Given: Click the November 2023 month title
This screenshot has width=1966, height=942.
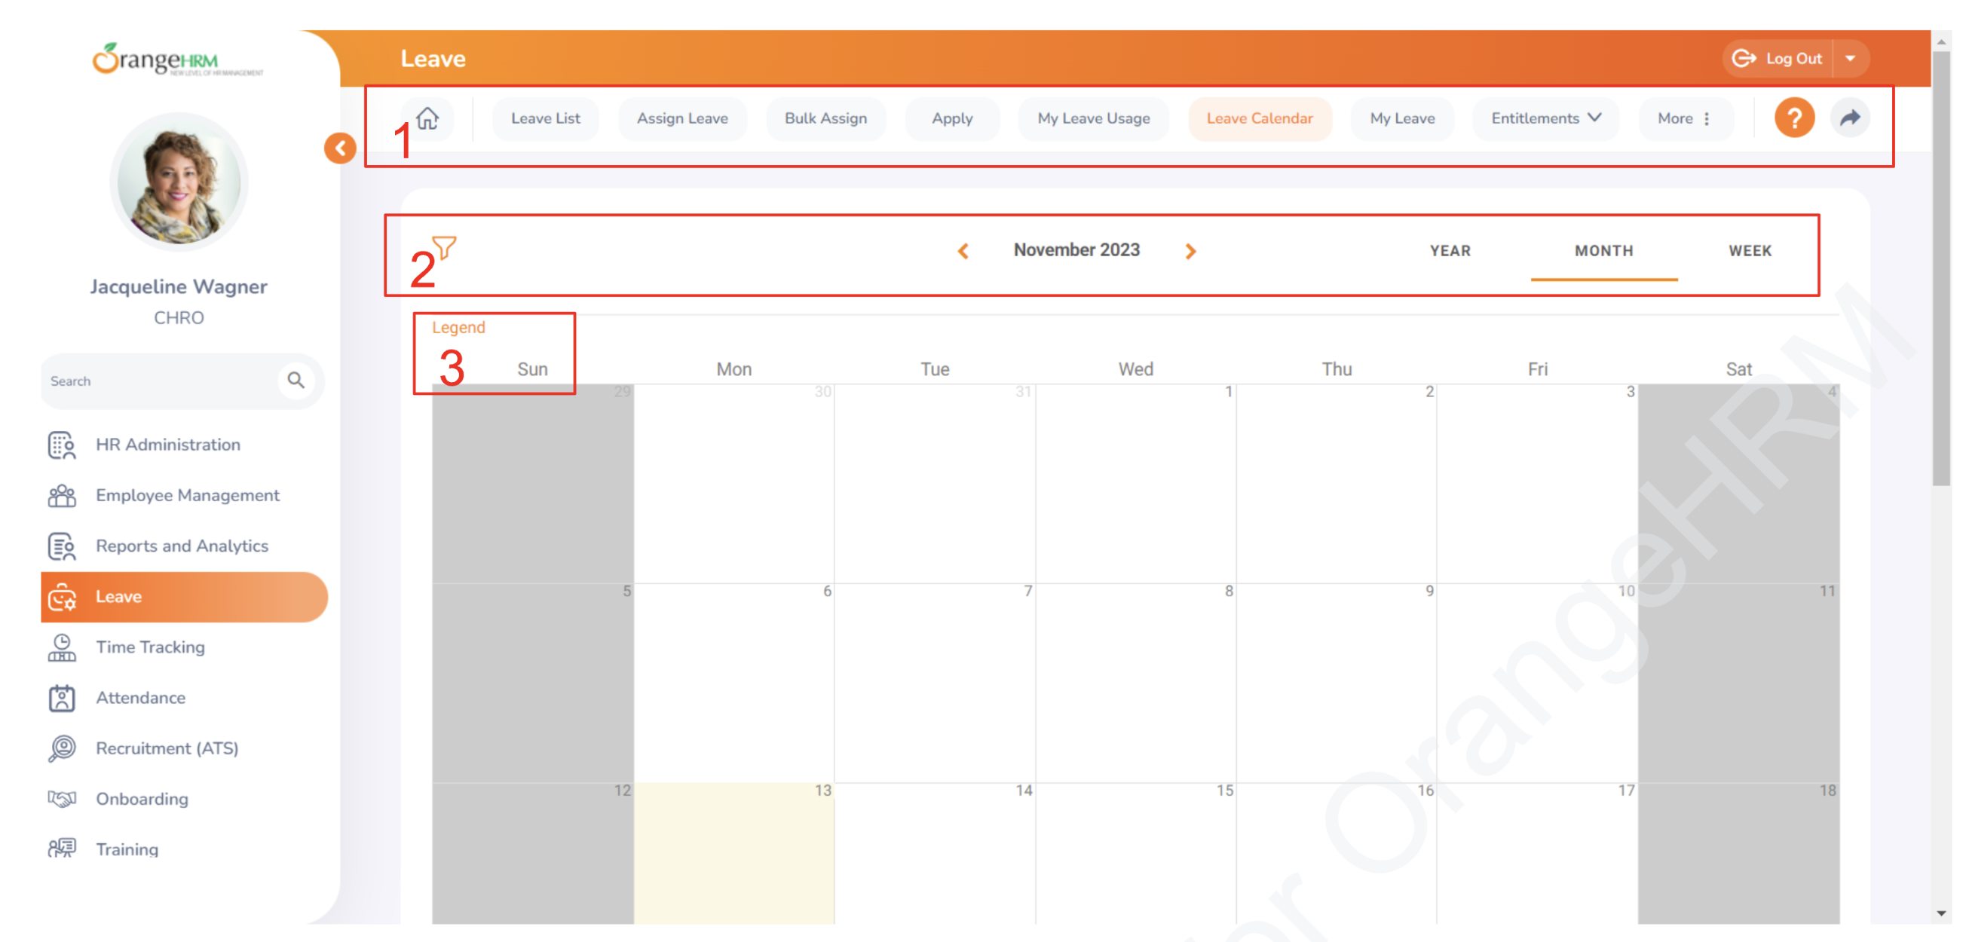Looking at the screenshot, I should [x=1076, y=250].
